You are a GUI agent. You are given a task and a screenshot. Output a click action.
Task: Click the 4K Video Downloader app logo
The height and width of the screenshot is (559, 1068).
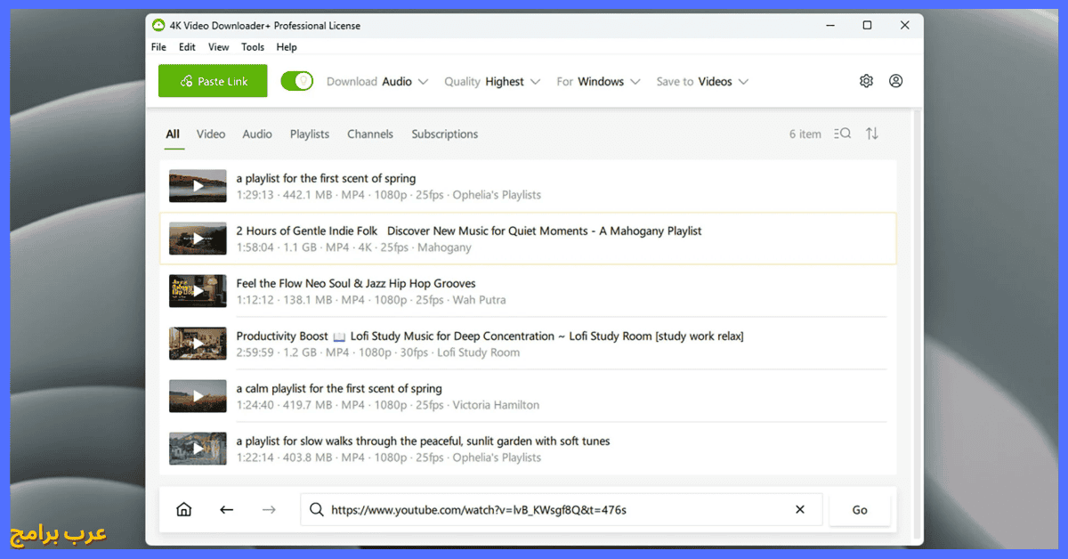[158, 26]
